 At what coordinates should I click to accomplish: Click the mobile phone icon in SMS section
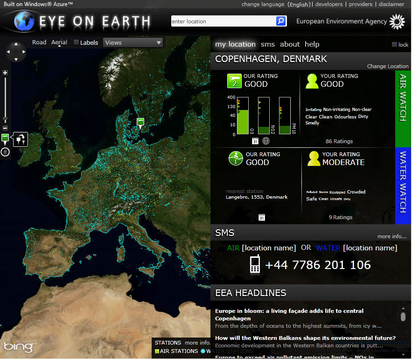tap(255, 264)
